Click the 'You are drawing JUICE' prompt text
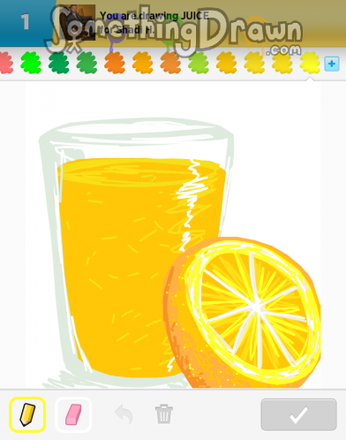This screenshot has width=346, height=440. pos(154,16)
